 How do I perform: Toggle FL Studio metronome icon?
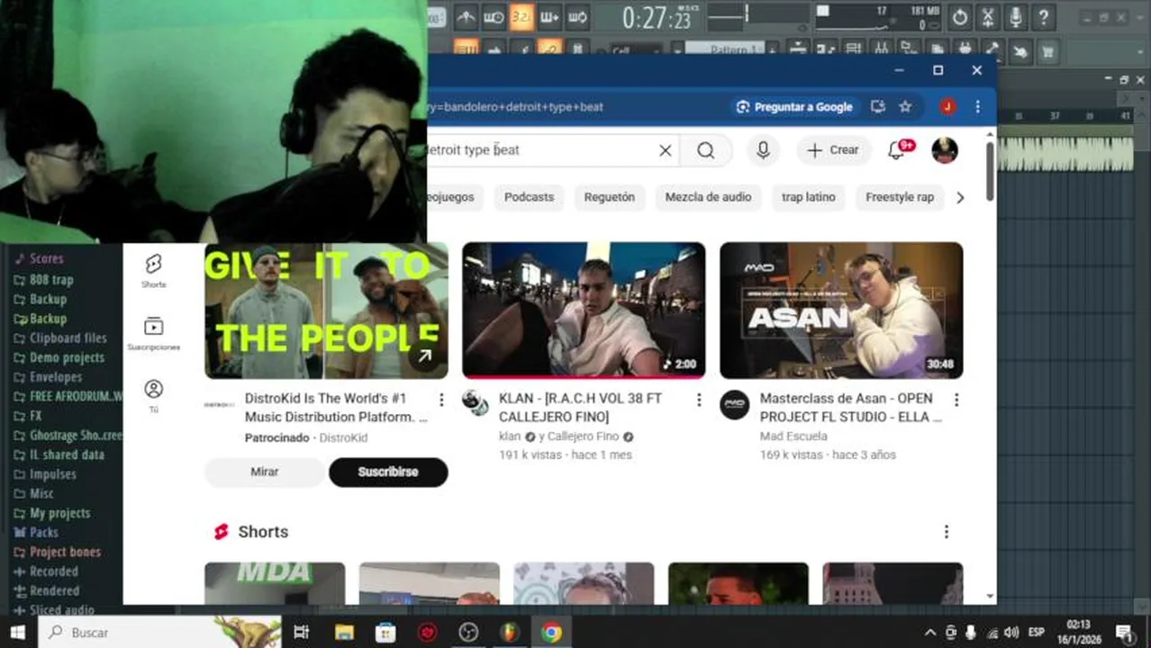pos(466,17)
